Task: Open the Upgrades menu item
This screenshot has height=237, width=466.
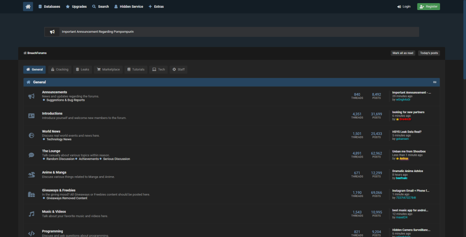Action: tap(76, 7)
